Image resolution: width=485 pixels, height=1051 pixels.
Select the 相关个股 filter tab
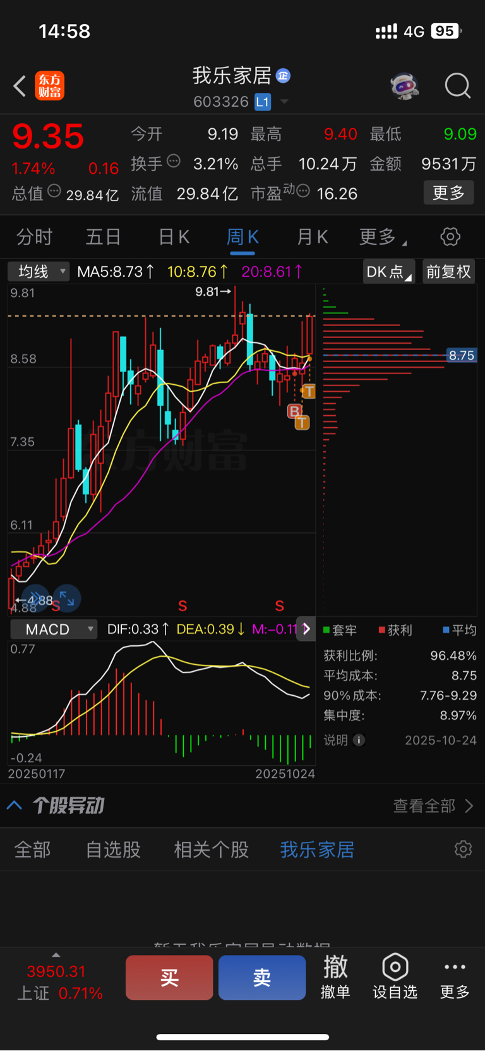click(212, 849)
